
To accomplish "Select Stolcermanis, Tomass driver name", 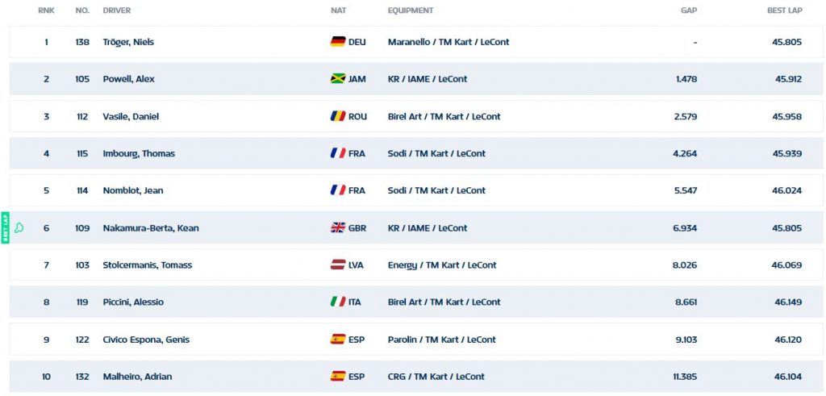I will coord(147,265).
